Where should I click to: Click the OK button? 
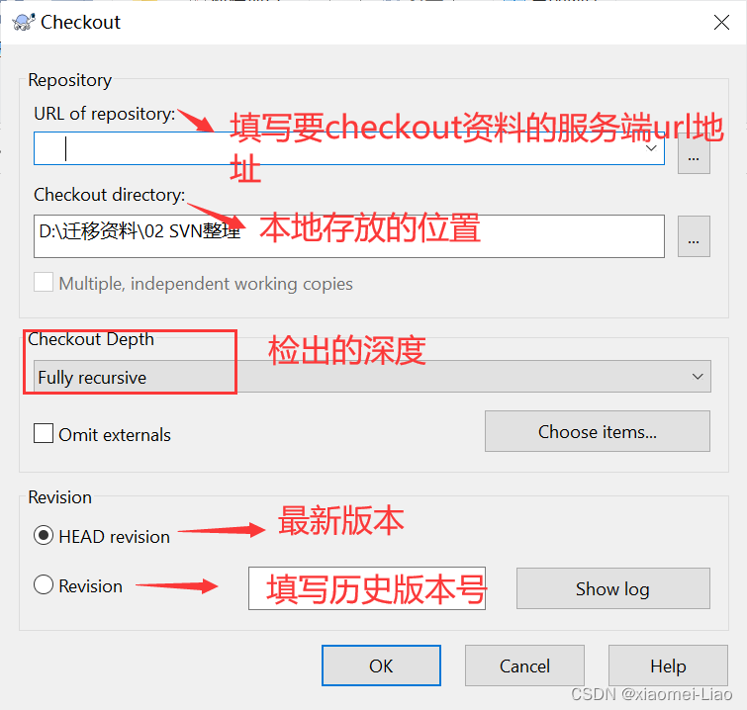point(381,666)
